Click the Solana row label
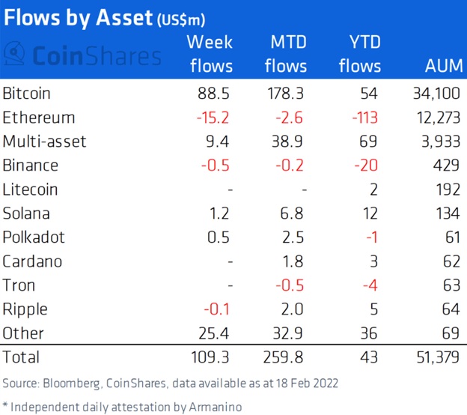The height and width of the screenshot is (415, 467). (27, 213)
